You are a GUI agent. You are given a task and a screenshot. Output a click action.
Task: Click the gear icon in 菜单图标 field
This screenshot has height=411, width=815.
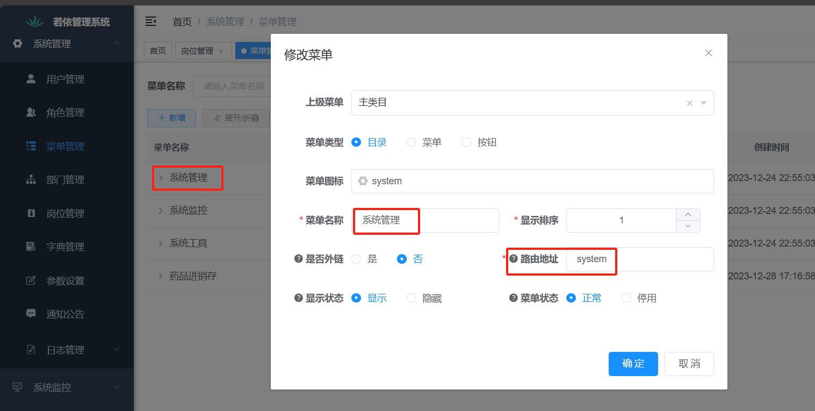(x=363, y=181)
